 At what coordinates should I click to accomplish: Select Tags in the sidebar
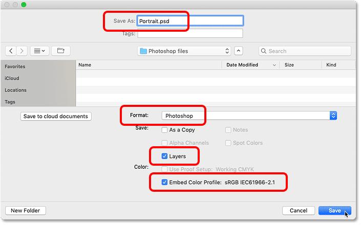pos(10,102)
